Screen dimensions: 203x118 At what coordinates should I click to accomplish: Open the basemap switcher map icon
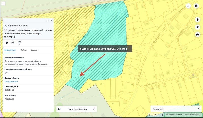(197, 34)
